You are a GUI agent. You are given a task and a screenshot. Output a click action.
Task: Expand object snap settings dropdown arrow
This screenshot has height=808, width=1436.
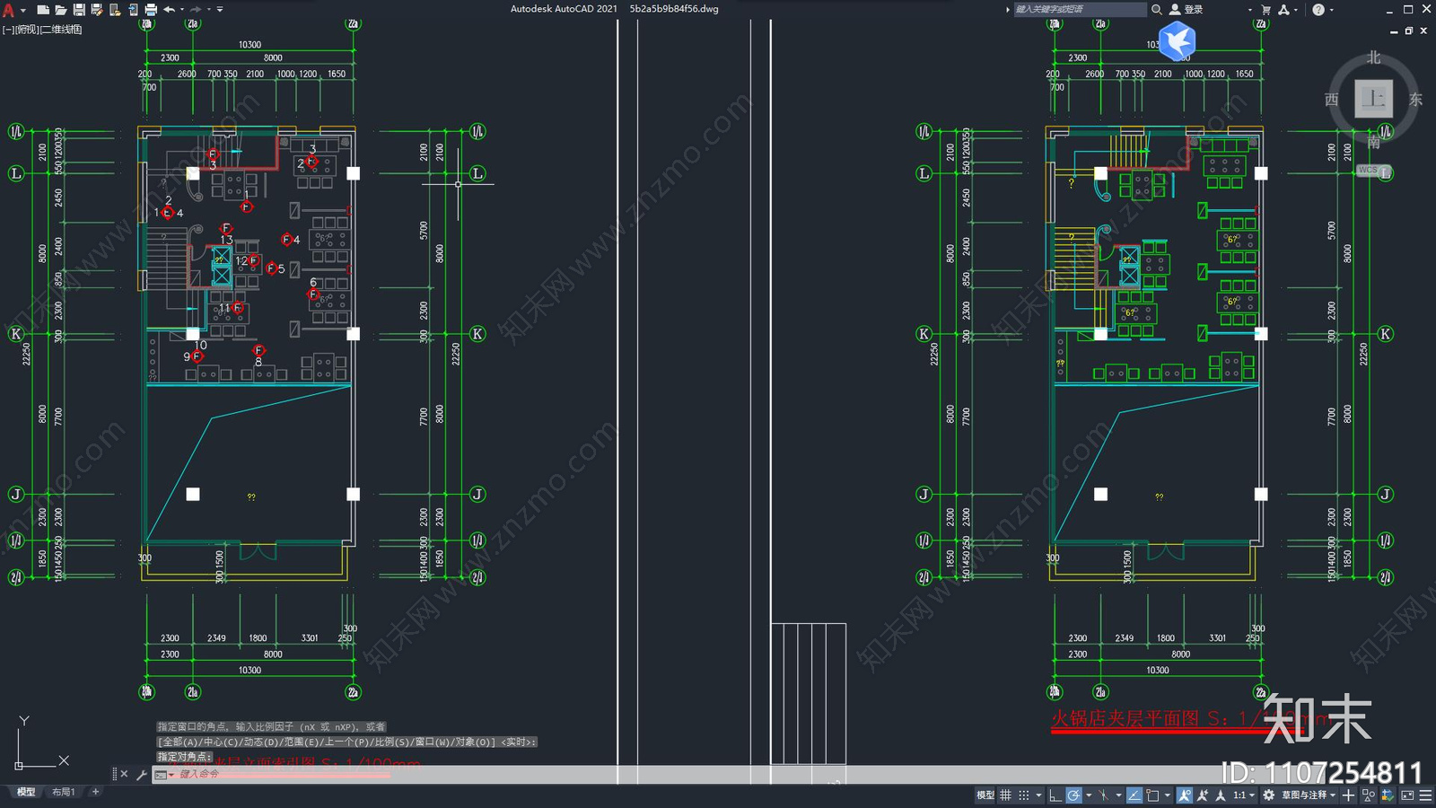click(1168, 795)
